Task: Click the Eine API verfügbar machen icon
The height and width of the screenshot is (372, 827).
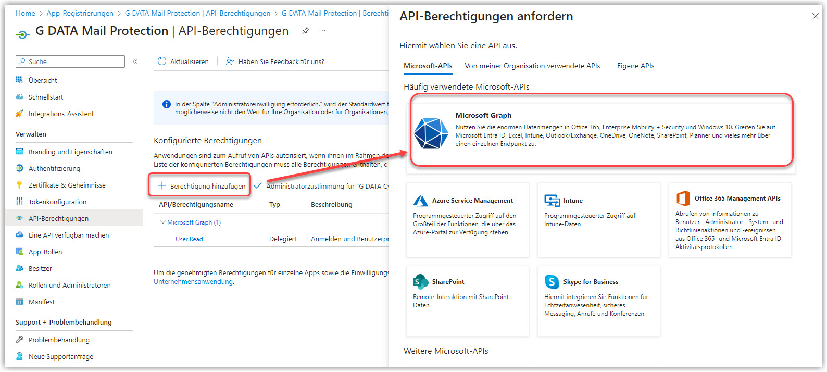Action: (x=19, y=234)
